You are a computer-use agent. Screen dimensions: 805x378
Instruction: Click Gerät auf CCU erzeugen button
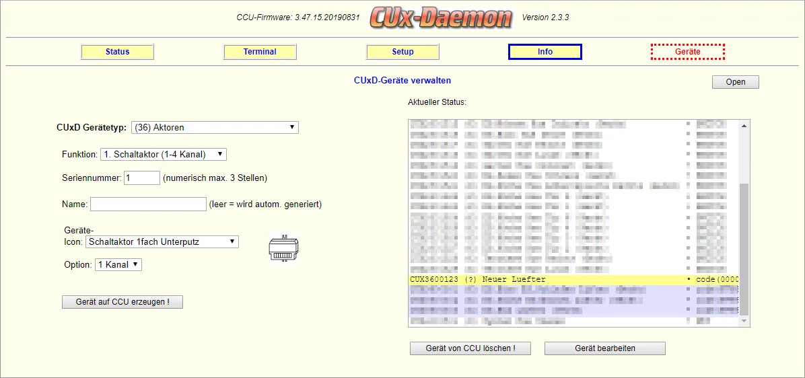tap(123, 302)
